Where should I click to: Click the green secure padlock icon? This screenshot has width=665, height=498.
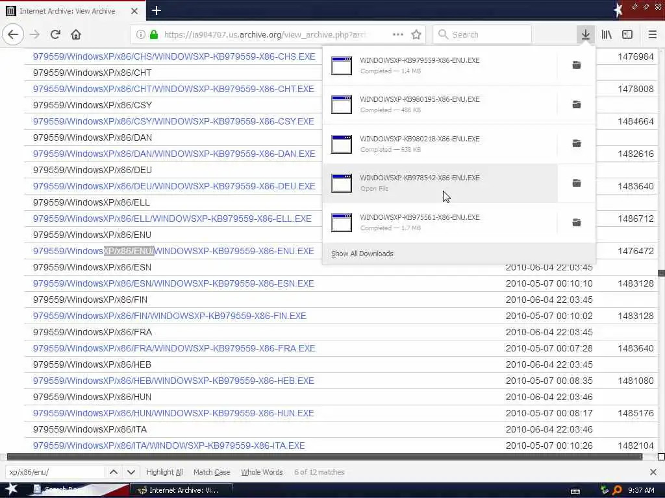(154, 34)
